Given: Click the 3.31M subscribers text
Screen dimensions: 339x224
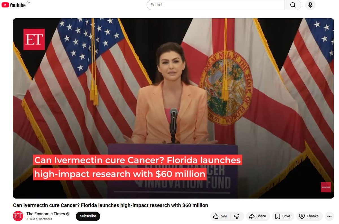Looking at the screenshot, I should coord(39,219).
